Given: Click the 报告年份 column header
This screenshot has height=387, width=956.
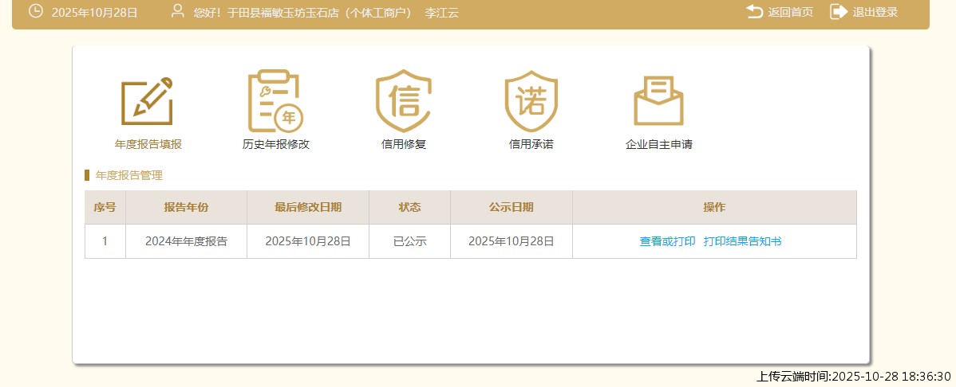Looking at the screenshot, I should (x=186, y=207).
